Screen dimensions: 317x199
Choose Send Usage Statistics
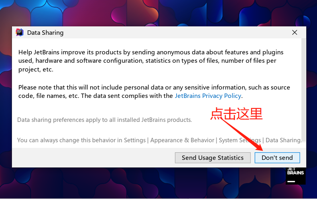tap(213, 158)
